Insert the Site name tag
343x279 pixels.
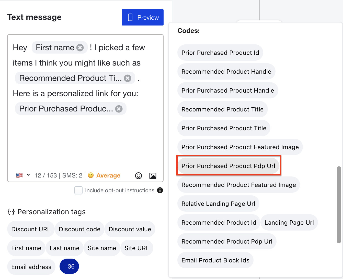[x=102, y=248]
